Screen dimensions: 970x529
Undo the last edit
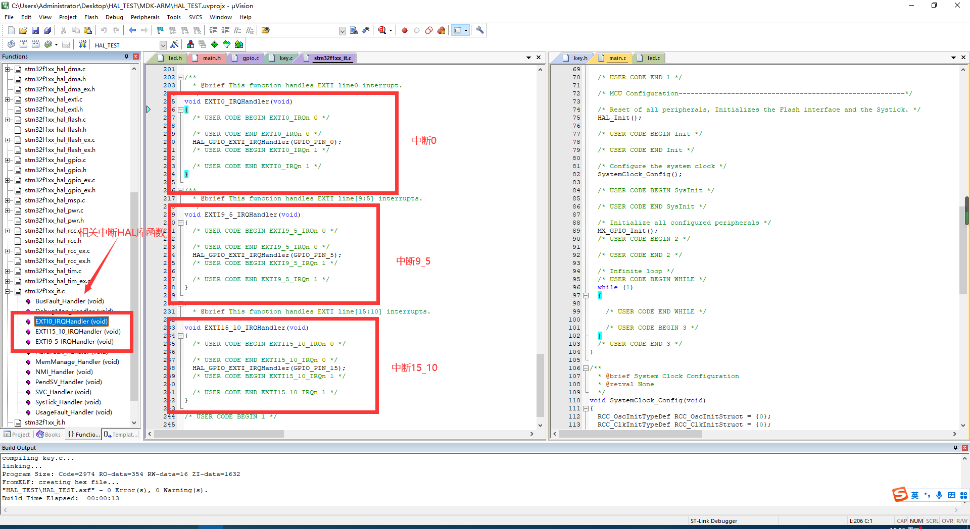(x=104, y=30)
